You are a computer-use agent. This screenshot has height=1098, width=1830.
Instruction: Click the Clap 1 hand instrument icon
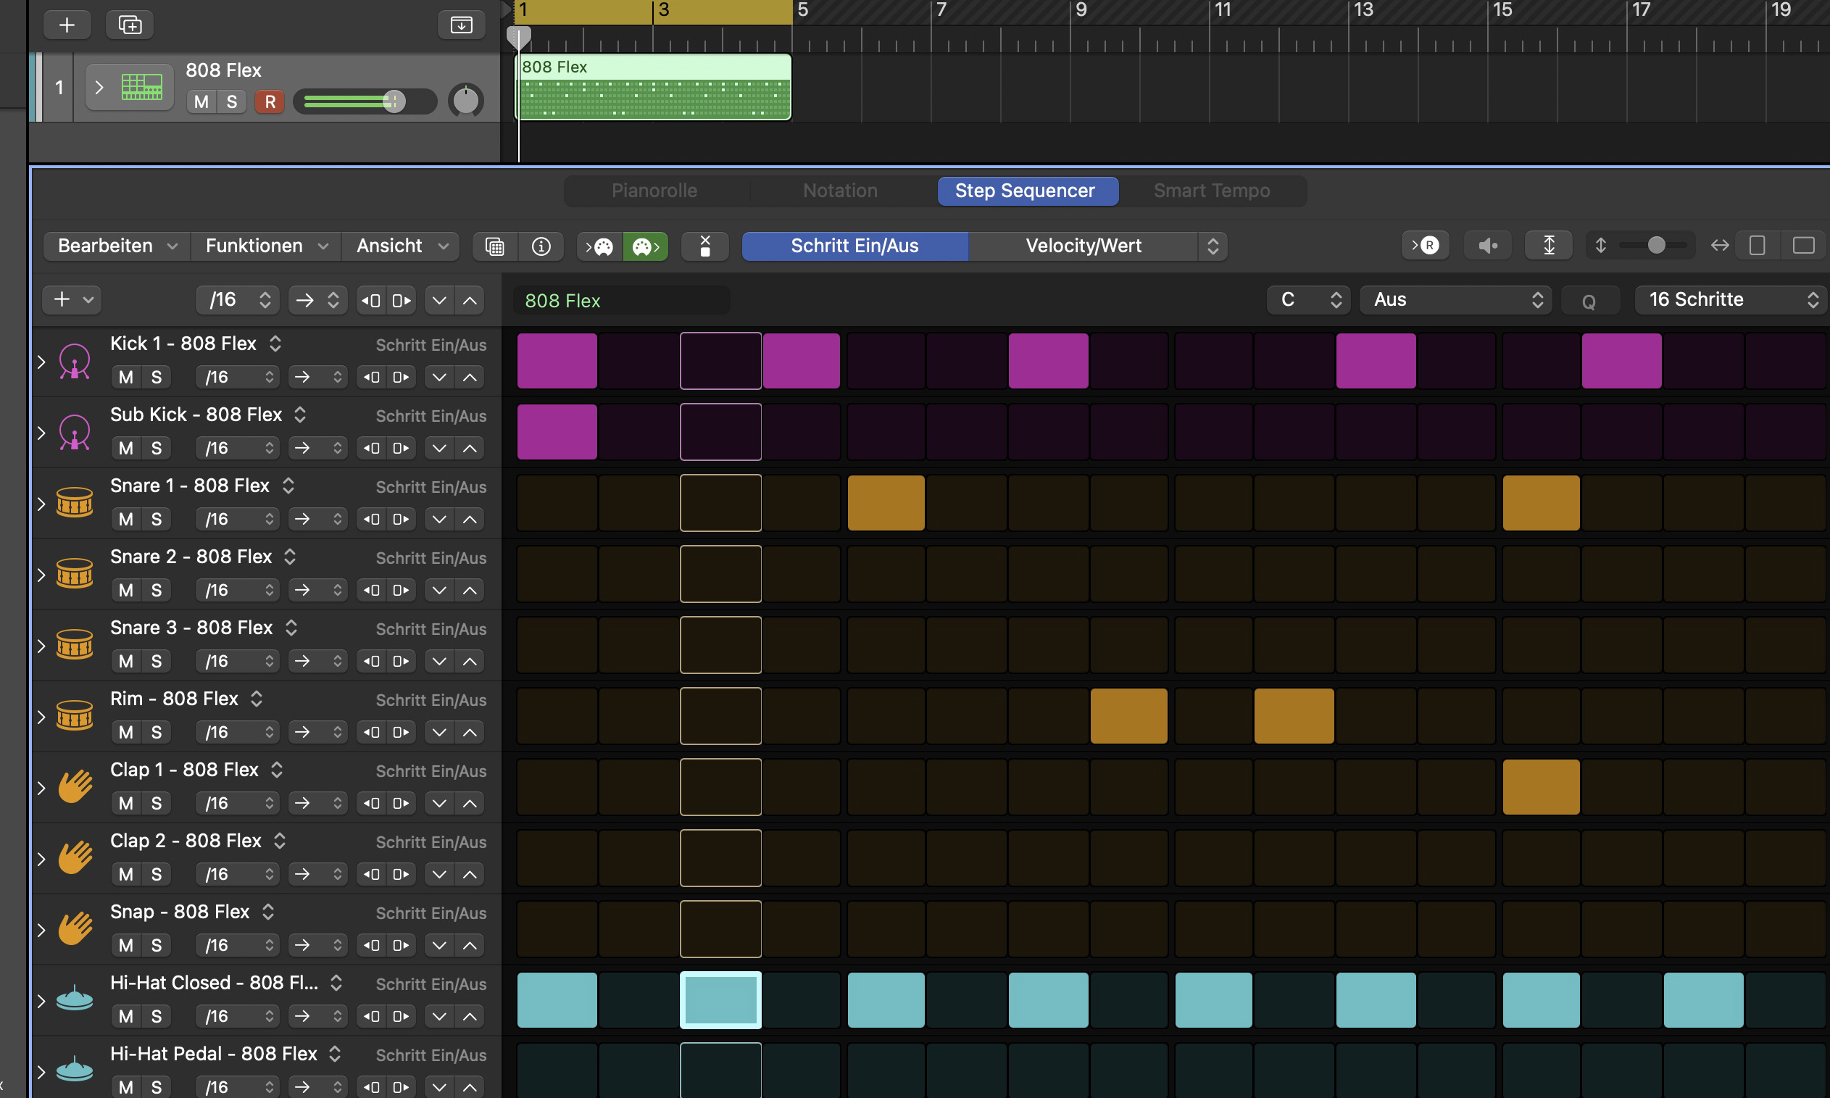(75, 783)
